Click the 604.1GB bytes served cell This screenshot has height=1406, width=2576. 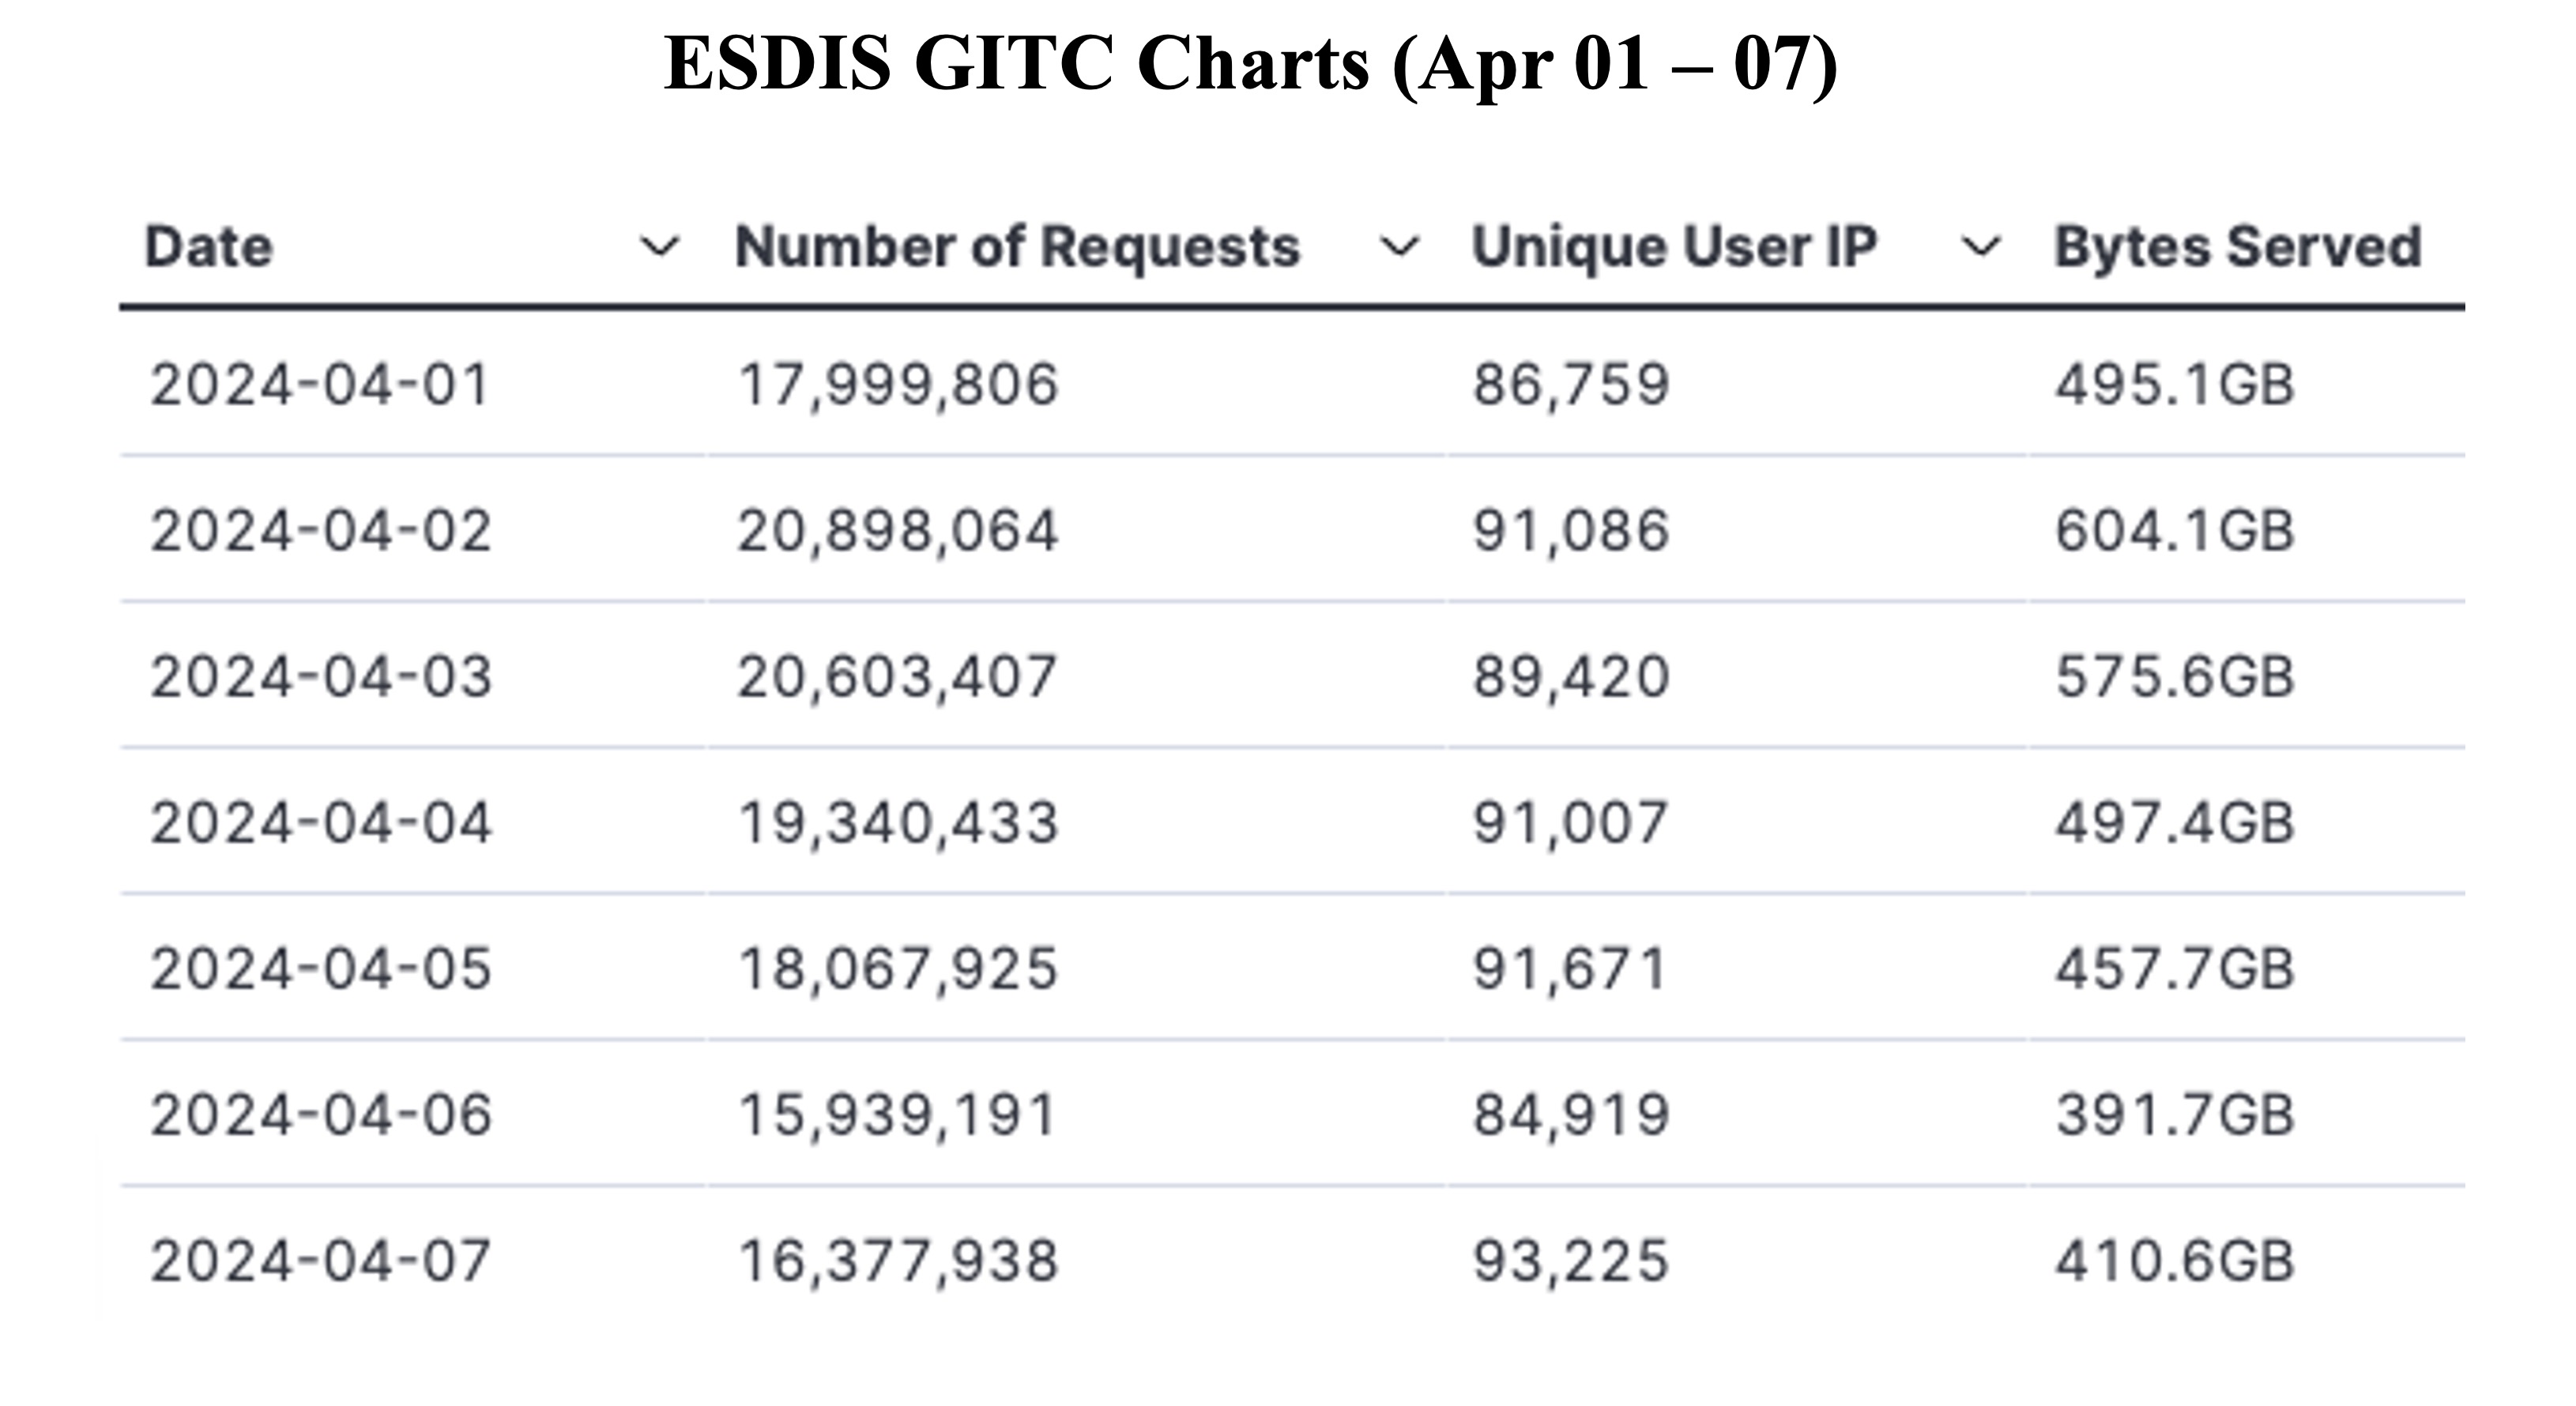click(2175, 531)
